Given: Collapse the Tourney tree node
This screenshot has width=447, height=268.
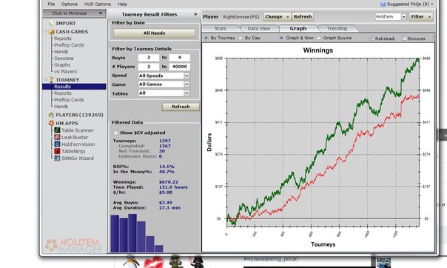Looking at the screenshot, I should coord(46,79).
